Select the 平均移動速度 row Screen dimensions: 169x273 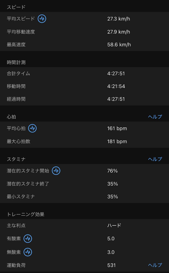[84, 32]
